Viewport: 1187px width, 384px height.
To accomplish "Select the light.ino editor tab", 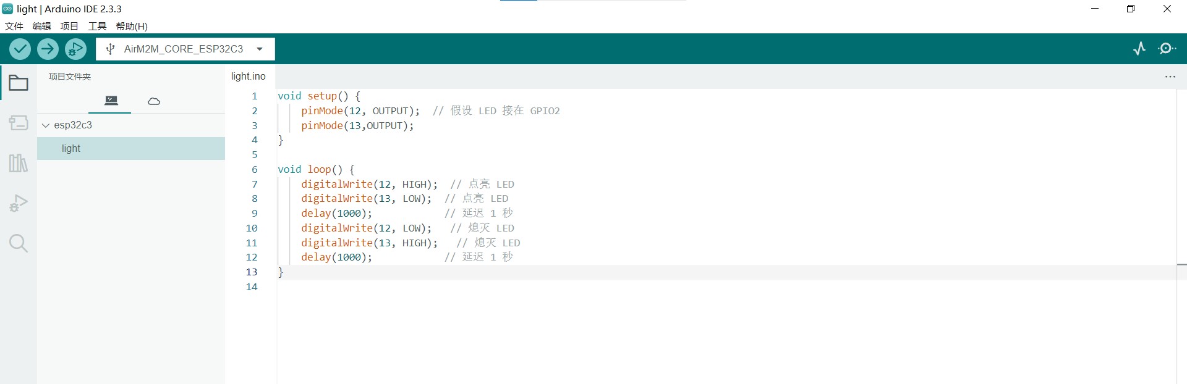I will point(248,76).
